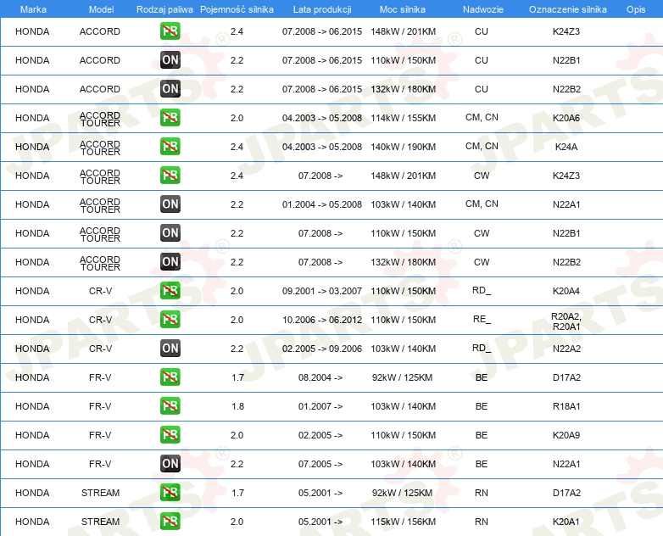Click the production dates 09.2001 -> 03.2007
Viewport: 663px width, 536px height.
tap(322, 291)
